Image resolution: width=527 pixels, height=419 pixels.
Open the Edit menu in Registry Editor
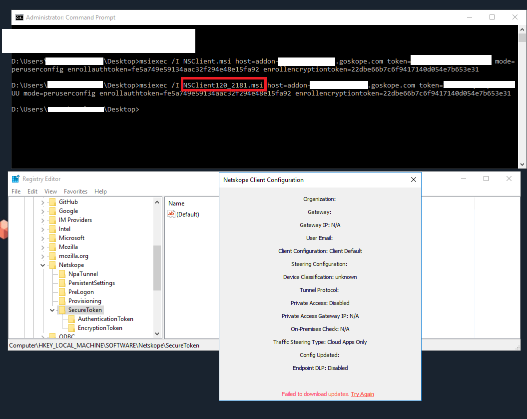[x=32, y=191]
